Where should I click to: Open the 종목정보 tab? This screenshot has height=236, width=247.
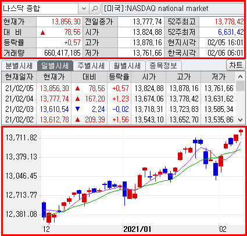point(163,66)
